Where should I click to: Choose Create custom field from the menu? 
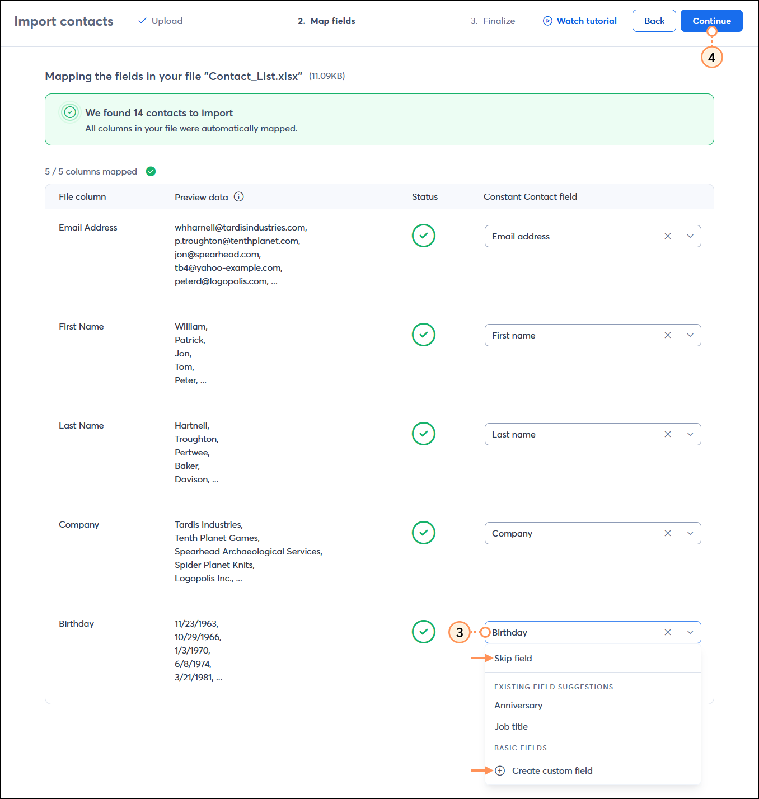[x=552, y=770]
